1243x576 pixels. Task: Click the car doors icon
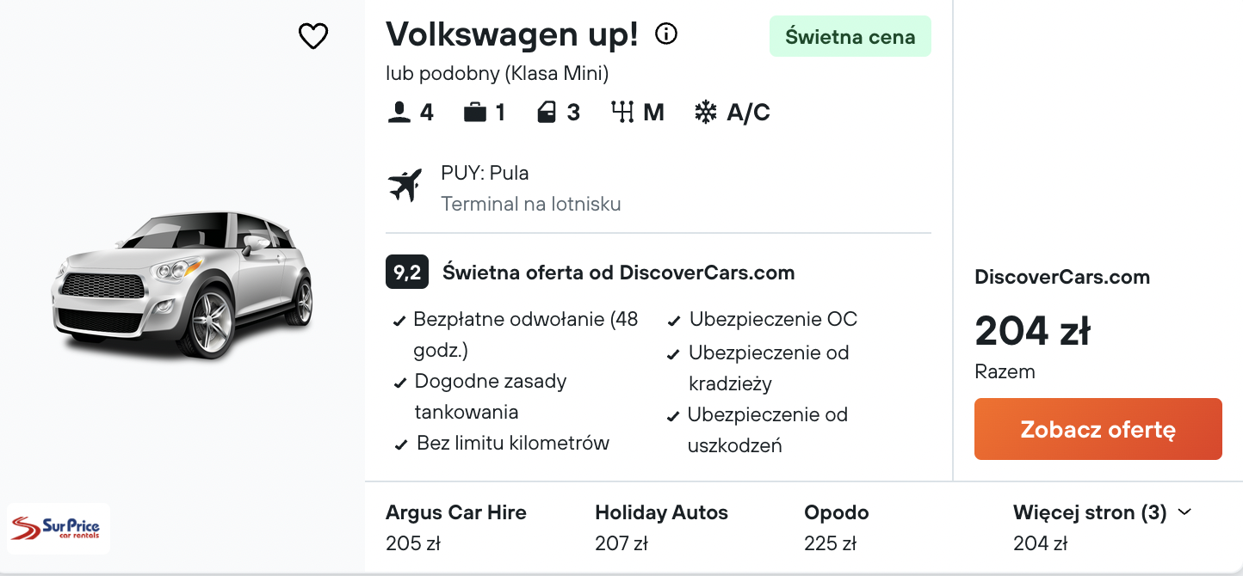[x=547, y=113]
